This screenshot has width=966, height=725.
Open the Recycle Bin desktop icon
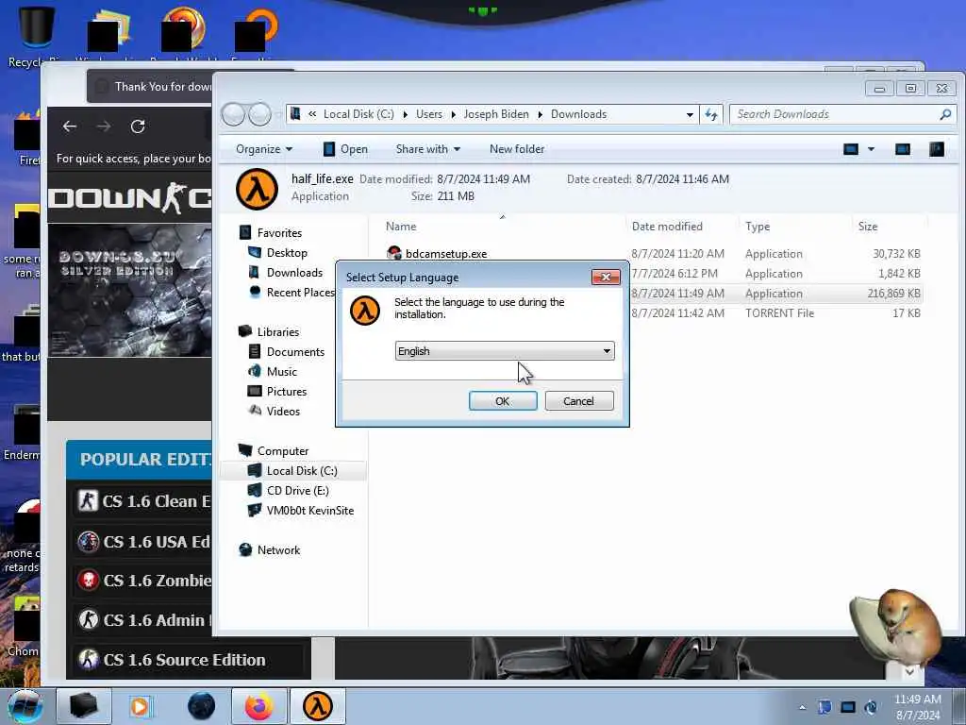[37, 37]
